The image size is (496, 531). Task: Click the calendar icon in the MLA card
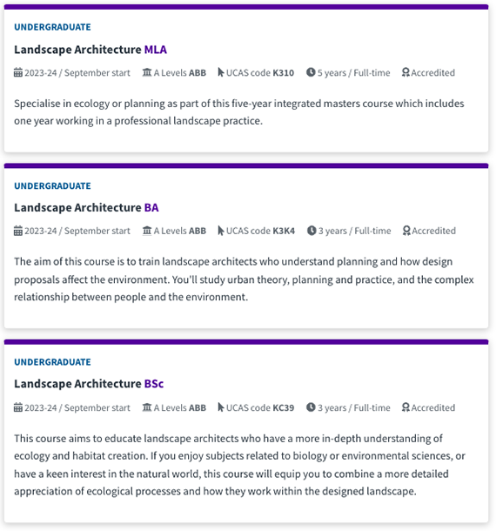[18, 72]
